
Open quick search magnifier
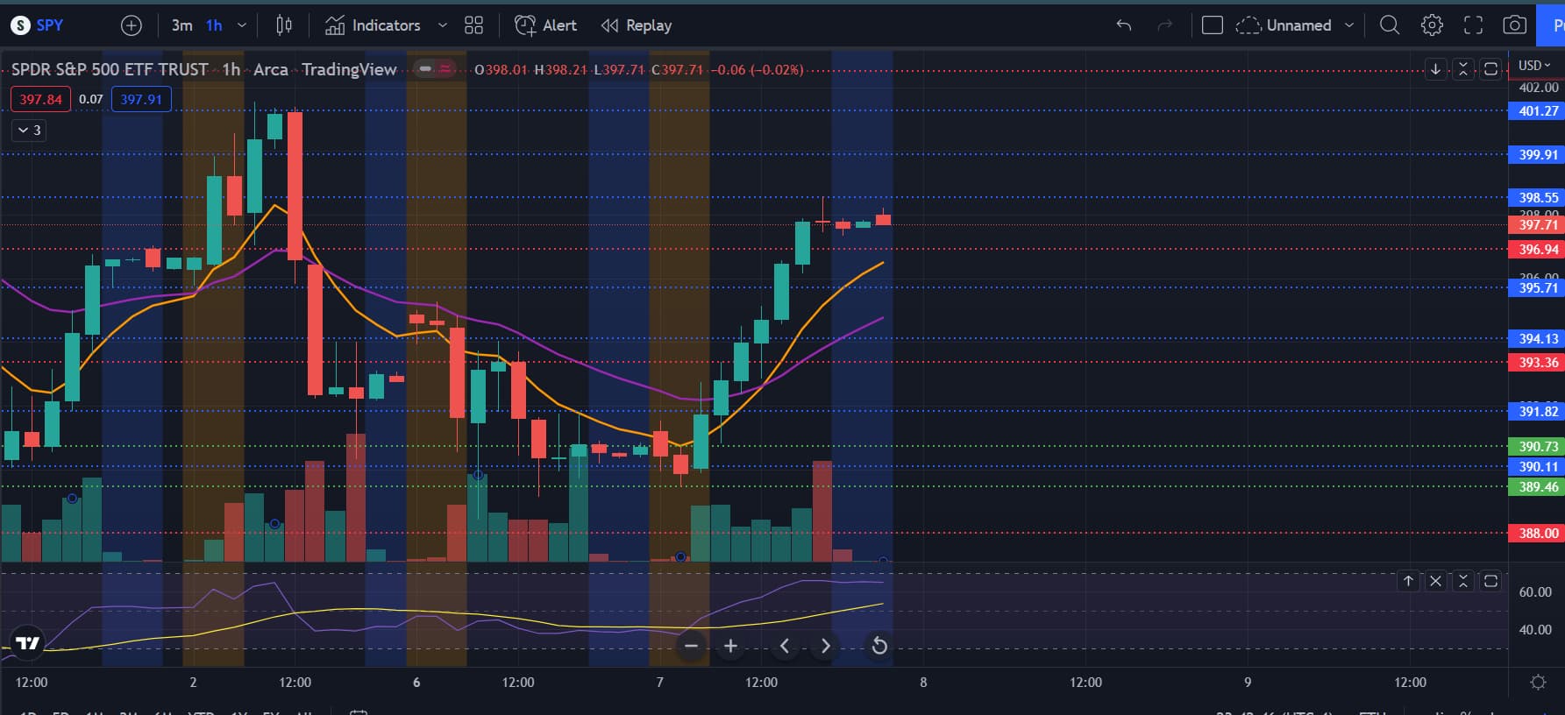[x=1390, y=25]
